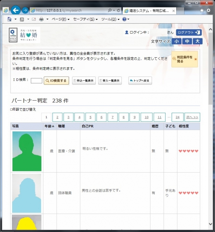Image resolution: width=215 pixels, height=232 pixels.
Task: Click the 判定条件を見る button
Action: coord(185,59)
